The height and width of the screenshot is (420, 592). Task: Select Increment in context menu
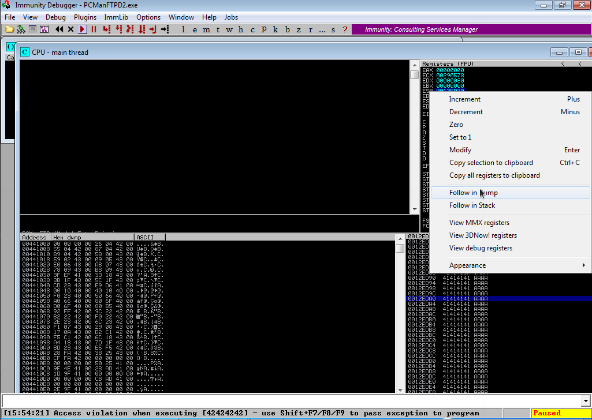point(510,99)
